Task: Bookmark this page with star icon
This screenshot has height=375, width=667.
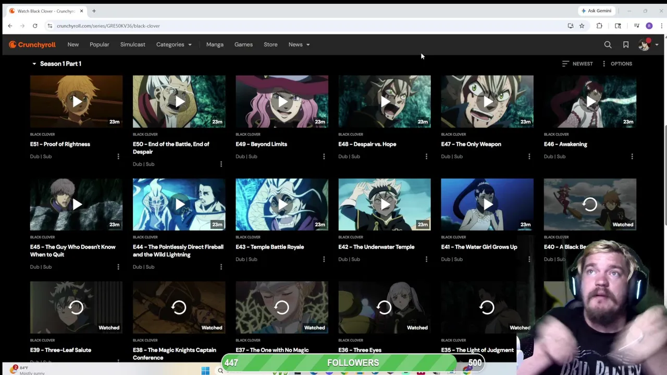Action: click(x=582, y=26)
